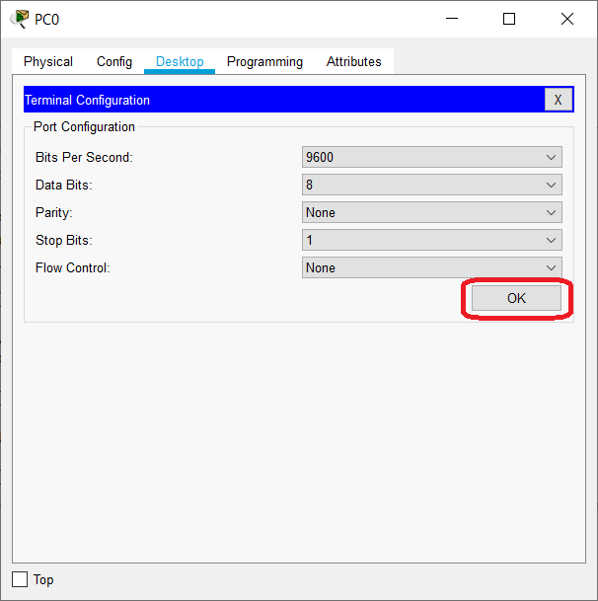This screenshot has width=598, height=601.
Task: Switch to the Physical tab
Action: 48,61
